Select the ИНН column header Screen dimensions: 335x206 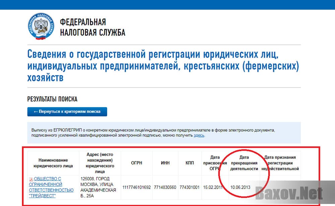165,163
